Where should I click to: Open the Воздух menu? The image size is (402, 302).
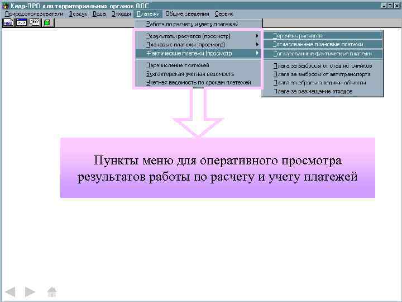78,14
